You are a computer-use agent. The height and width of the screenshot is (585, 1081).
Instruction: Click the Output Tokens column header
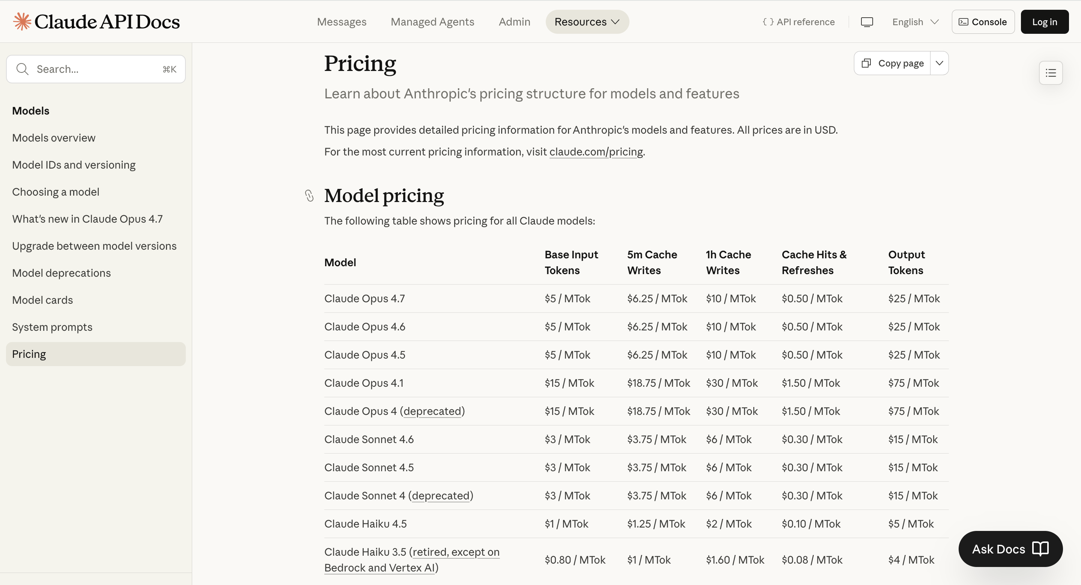pos(906,262)
